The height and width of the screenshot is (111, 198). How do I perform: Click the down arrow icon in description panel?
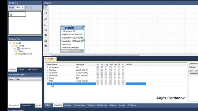[x=40, y=105]
